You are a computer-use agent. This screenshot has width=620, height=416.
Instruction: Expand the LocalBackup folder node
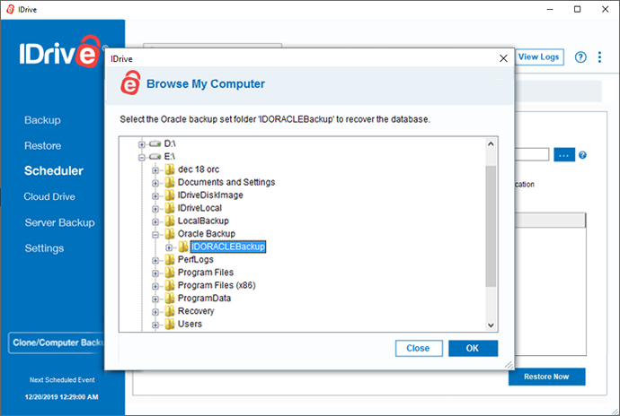[x=155, y=221]
